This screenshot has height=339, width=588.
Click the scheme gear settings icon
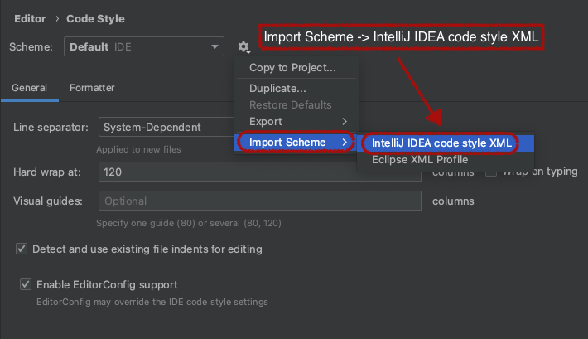click(243, 47)
